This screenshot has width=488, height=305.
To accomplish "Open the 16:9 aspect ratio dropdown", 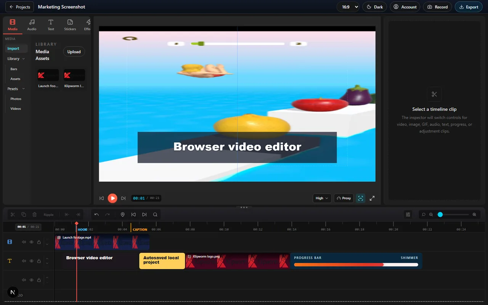I will click(348, 7).
